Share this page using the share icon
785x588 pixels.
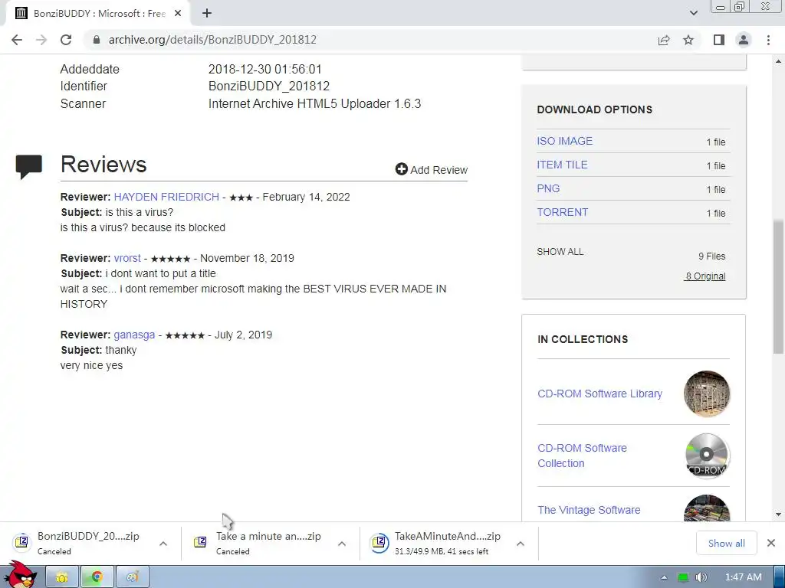[x=664, y=40]
